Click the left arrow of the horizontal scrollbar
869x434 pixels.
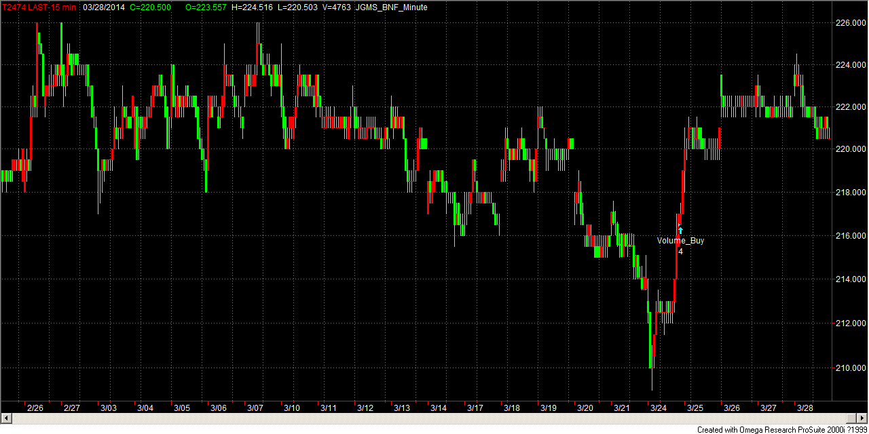pos(6,416)
